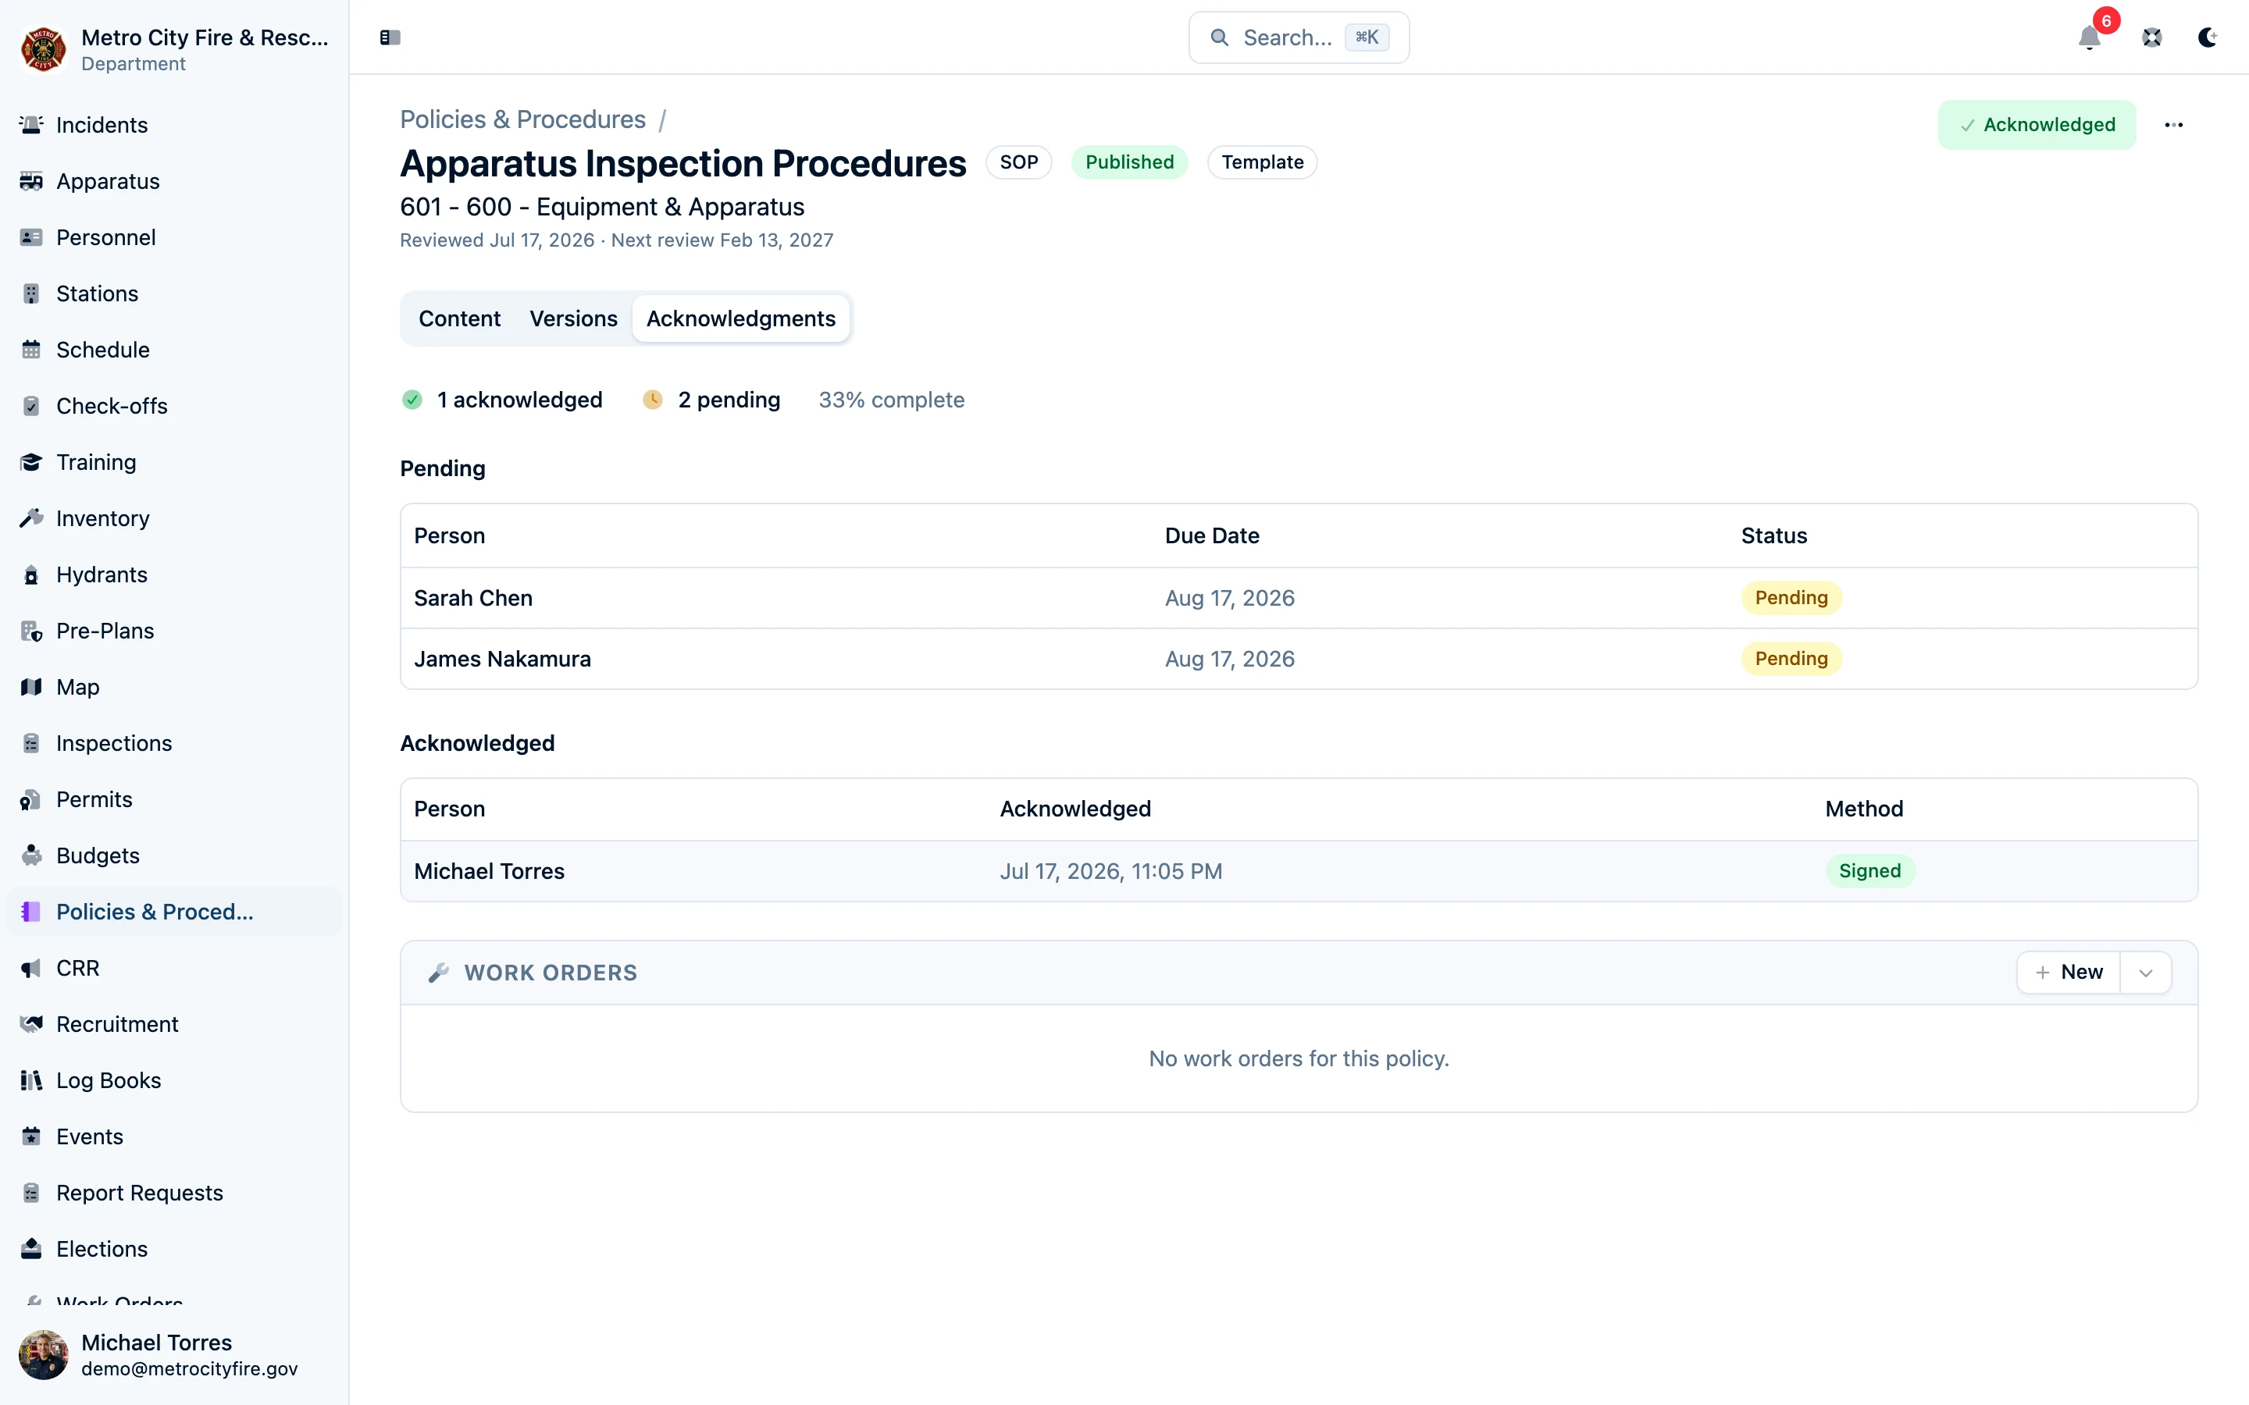Switch to the Versions tab
This screenshot has width=2249, height=1405.
click(x=573, y=318)
